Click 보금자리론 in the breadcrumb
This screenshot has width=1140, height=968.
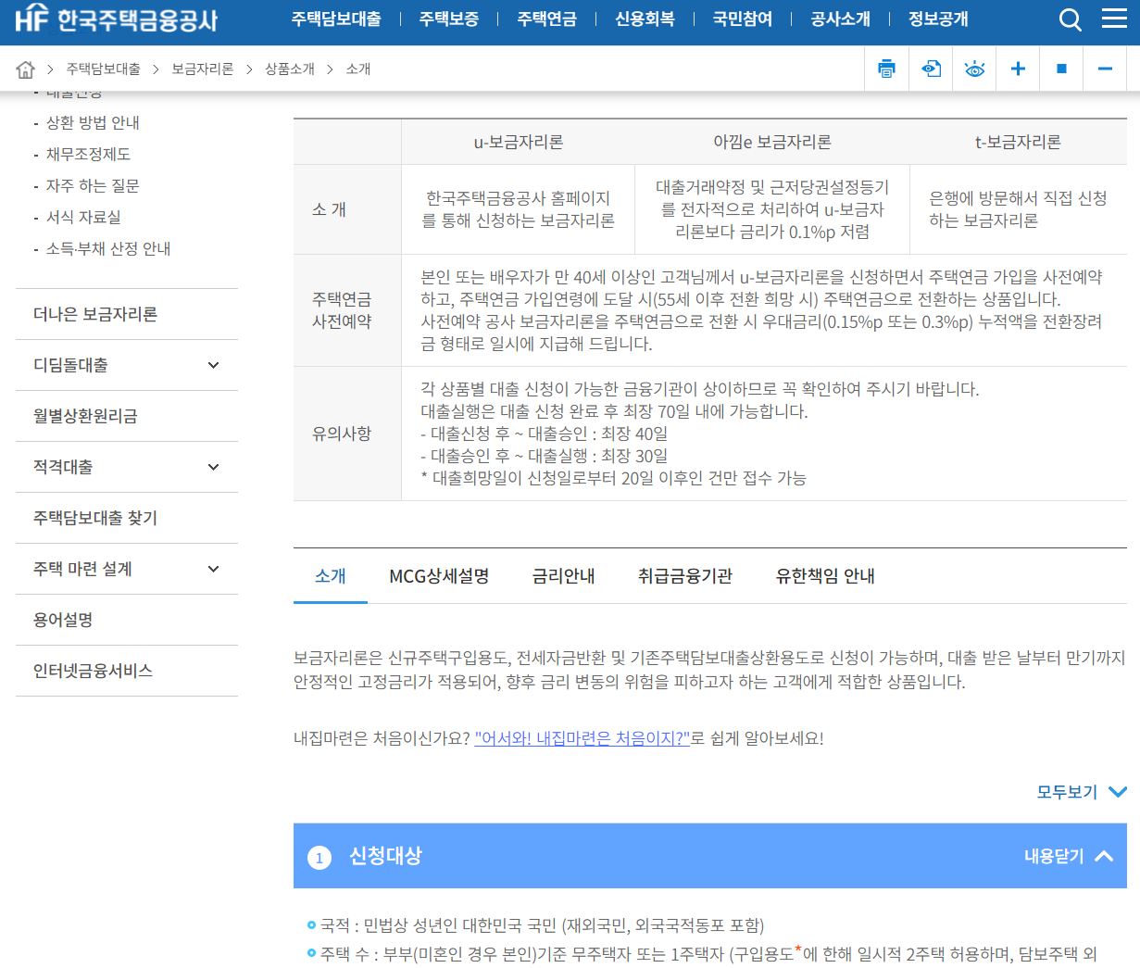point(203,69)
